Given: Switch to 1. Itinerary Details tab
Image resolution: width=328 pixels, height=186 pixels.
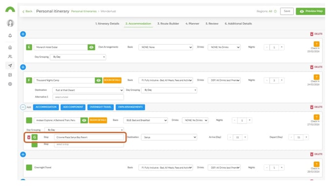Looking at the screenshot, I should (x=107, y=23).
